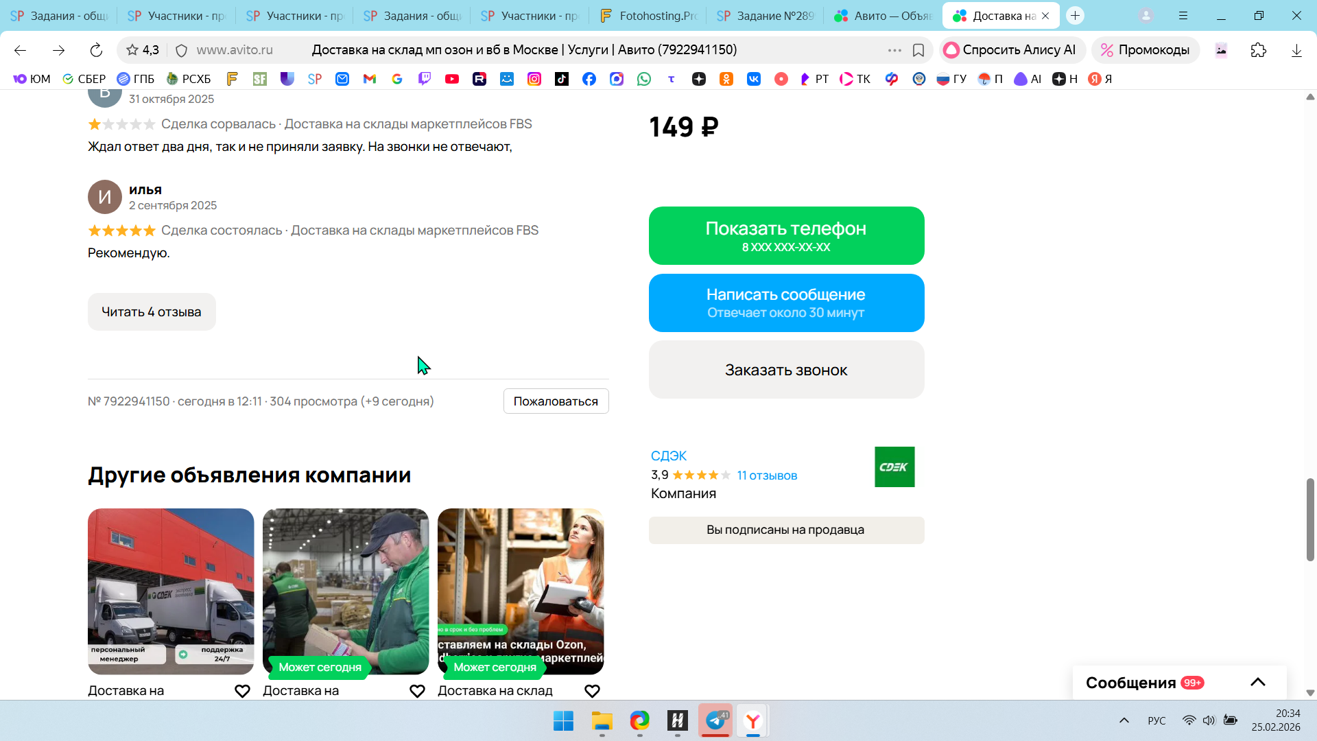The height and width of the screenshot is (741, 1317).
Task: Open downloads via the download arrow icon
Action: (x=1296, y=50)
